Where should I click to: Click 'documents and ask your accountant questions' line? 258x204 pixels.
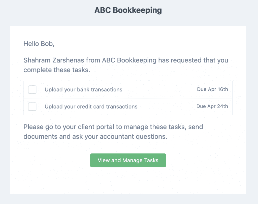click(x=95, y=137)
